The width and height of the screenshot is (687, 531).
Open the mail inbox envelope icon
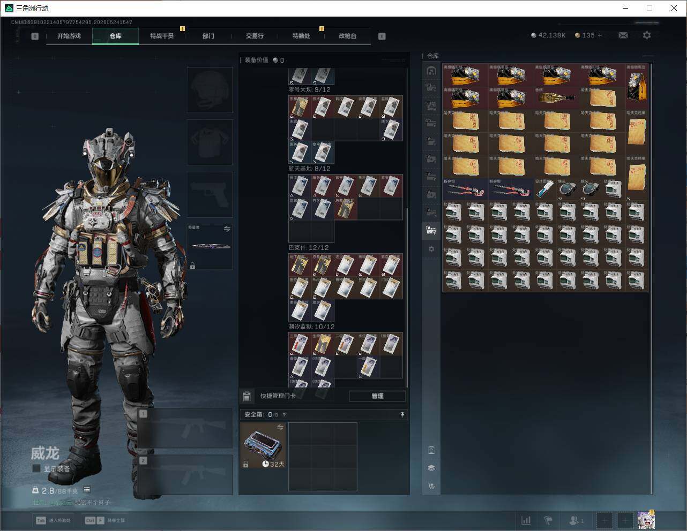click(x=623, y=35)
